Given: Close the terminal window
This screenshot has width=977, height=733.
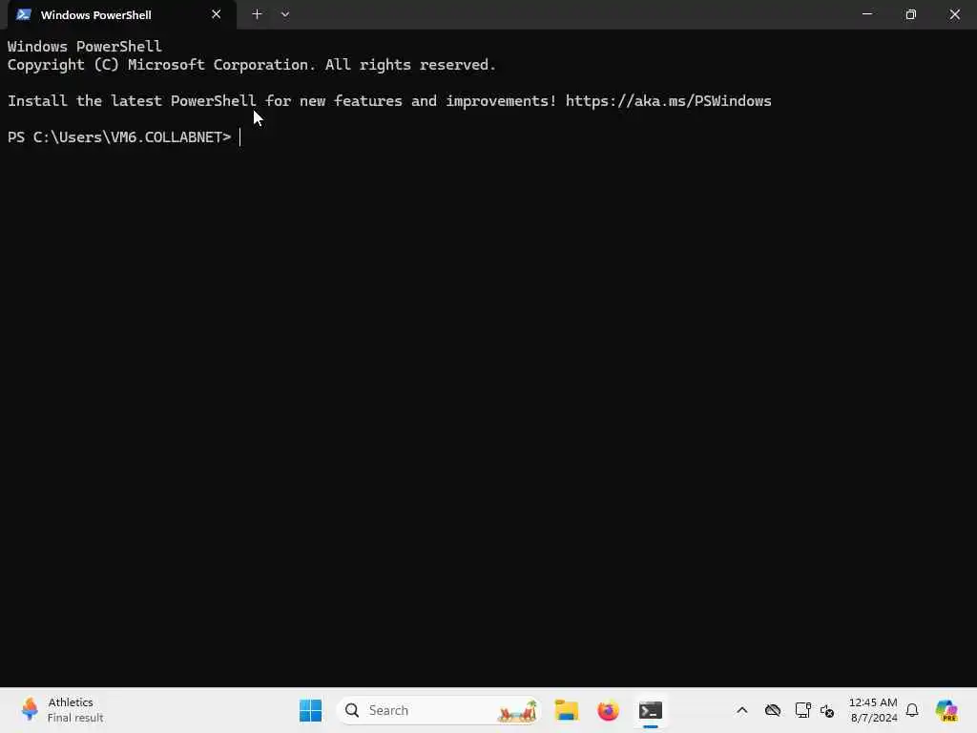Looking at the screenshot, I should click(x=954, y=13).
